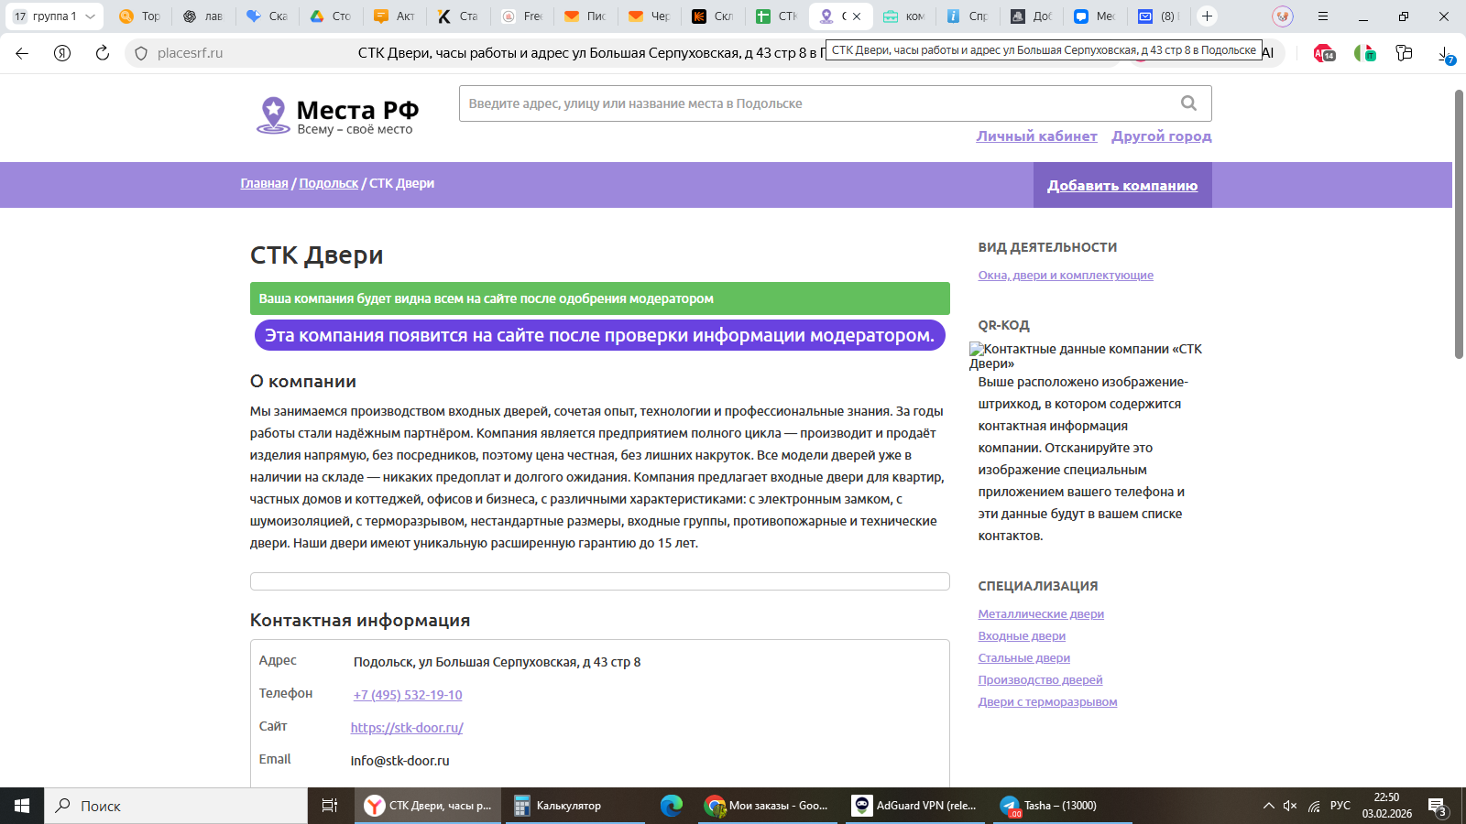Open the browser profile avatar

[x=1283, y=16]
